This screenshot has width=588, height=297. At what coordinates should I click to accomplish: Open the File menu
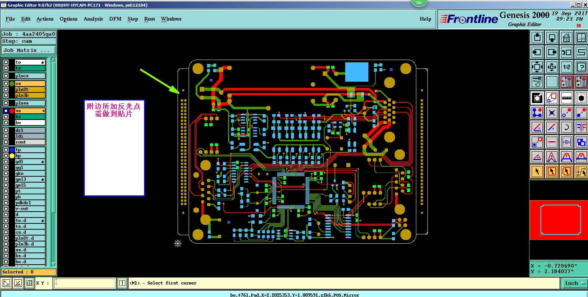pos(10,19)
